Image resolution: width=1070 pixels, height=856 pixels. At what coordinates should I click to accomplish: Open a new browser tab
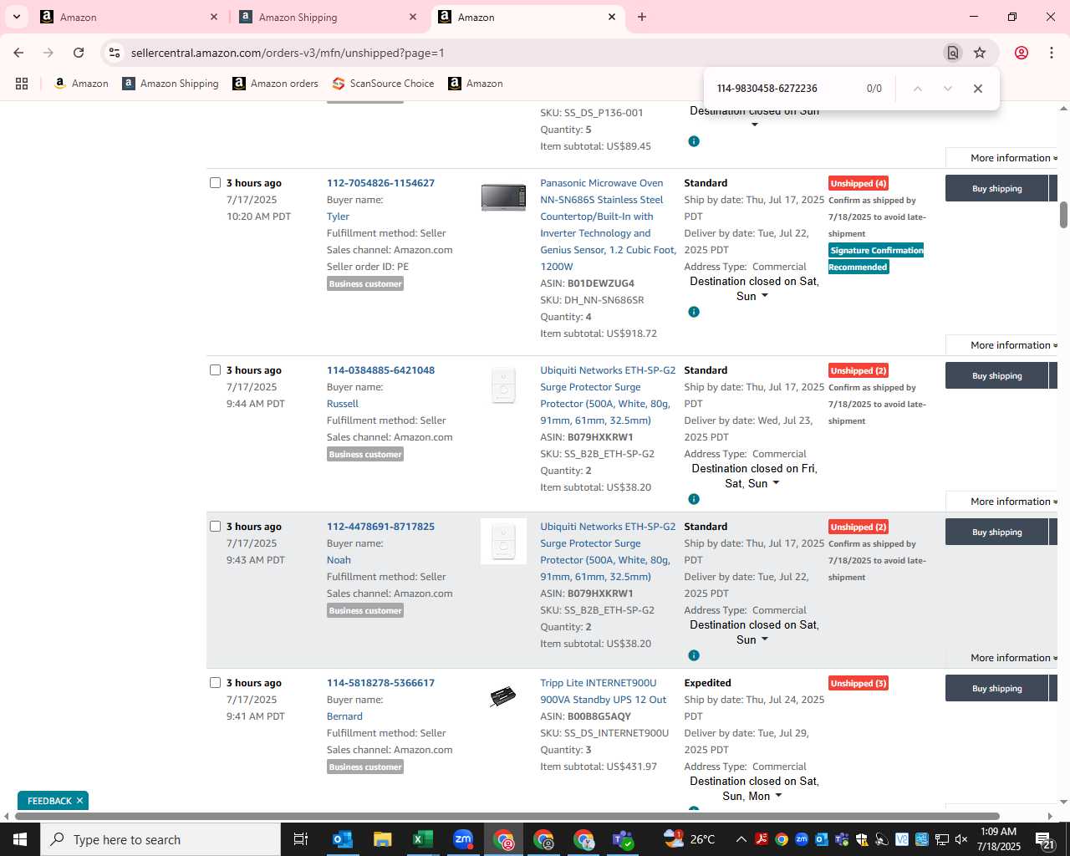click(x=642, y=17)
